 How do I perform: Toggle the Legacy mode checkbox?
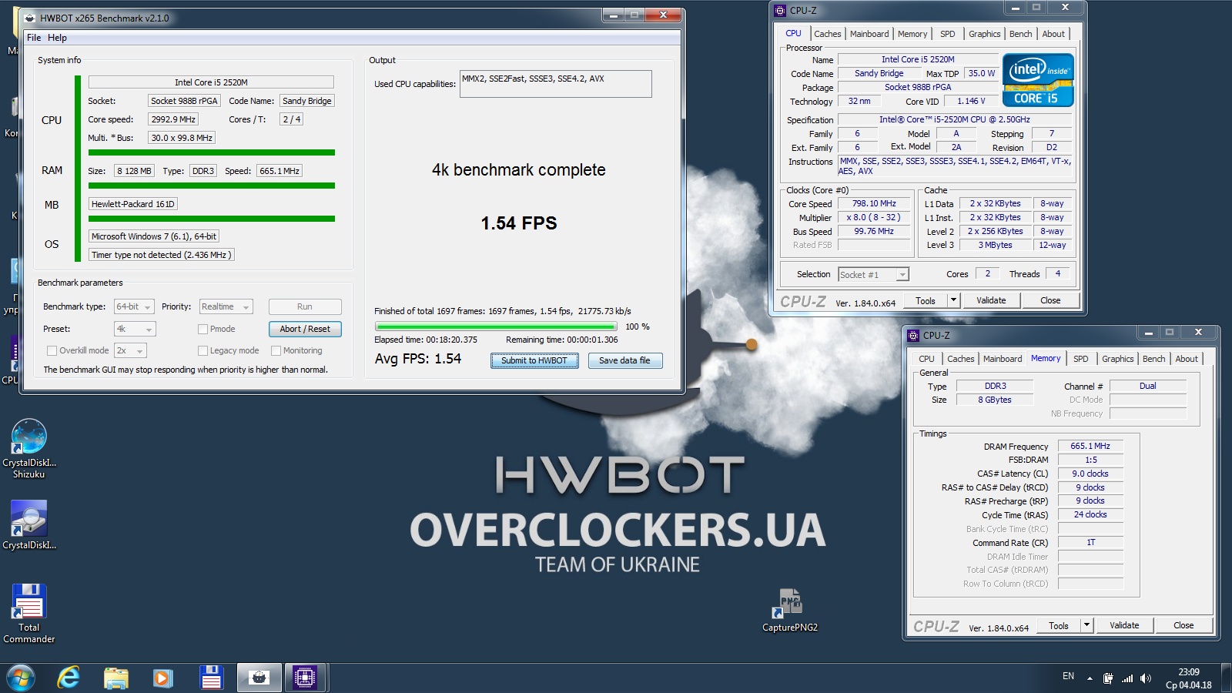pyautogui.click(x=203, y=350)
